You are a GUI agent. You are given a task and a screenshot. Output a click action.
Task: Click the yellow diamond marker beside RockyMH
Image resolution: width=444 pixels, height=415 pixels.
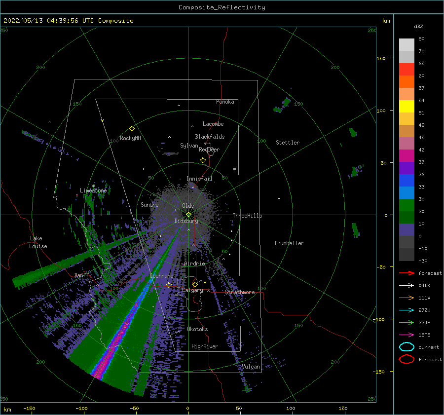pyautogui.click(x=132, y=129)
